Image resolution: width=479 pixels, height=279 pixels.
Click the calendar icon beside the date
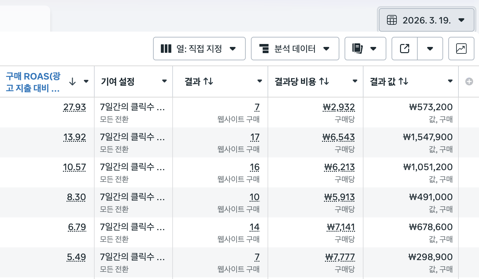pos(392,20)
